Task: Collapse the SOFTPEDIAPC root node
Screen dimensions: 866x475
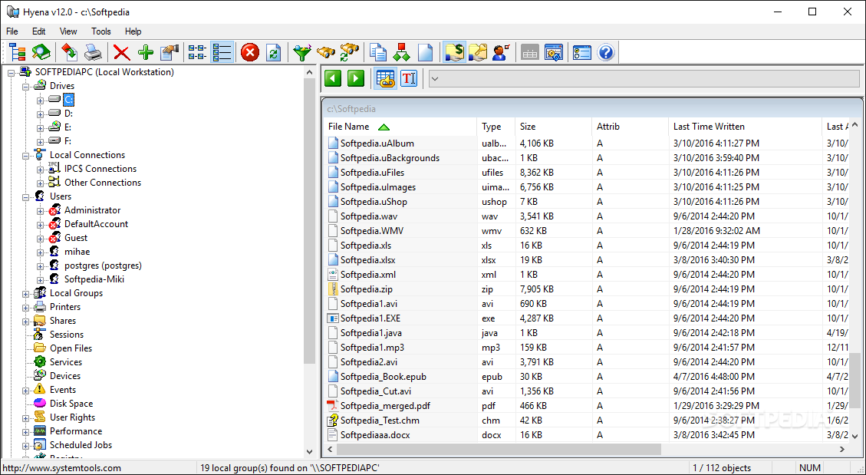Action: 11,72
